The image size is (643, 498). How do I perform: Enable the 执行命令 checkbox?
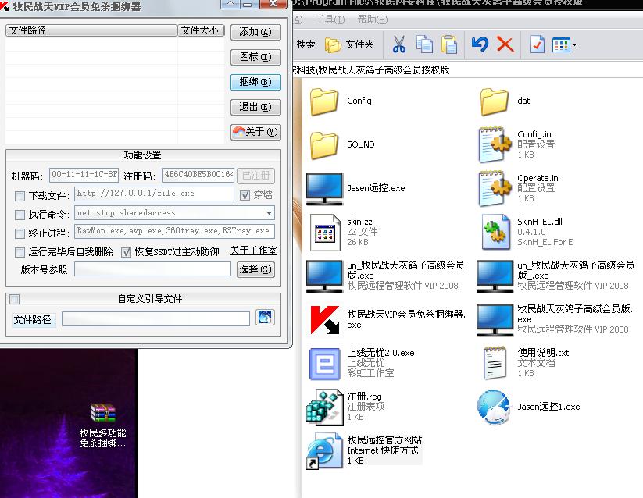click(x=20, y=215)
